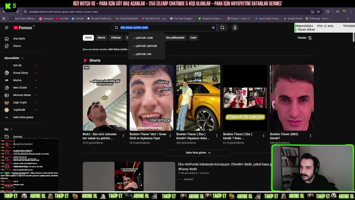
Task: Expand Daha fazla göster under the Shorts shelf
Action: click(198, 153)
